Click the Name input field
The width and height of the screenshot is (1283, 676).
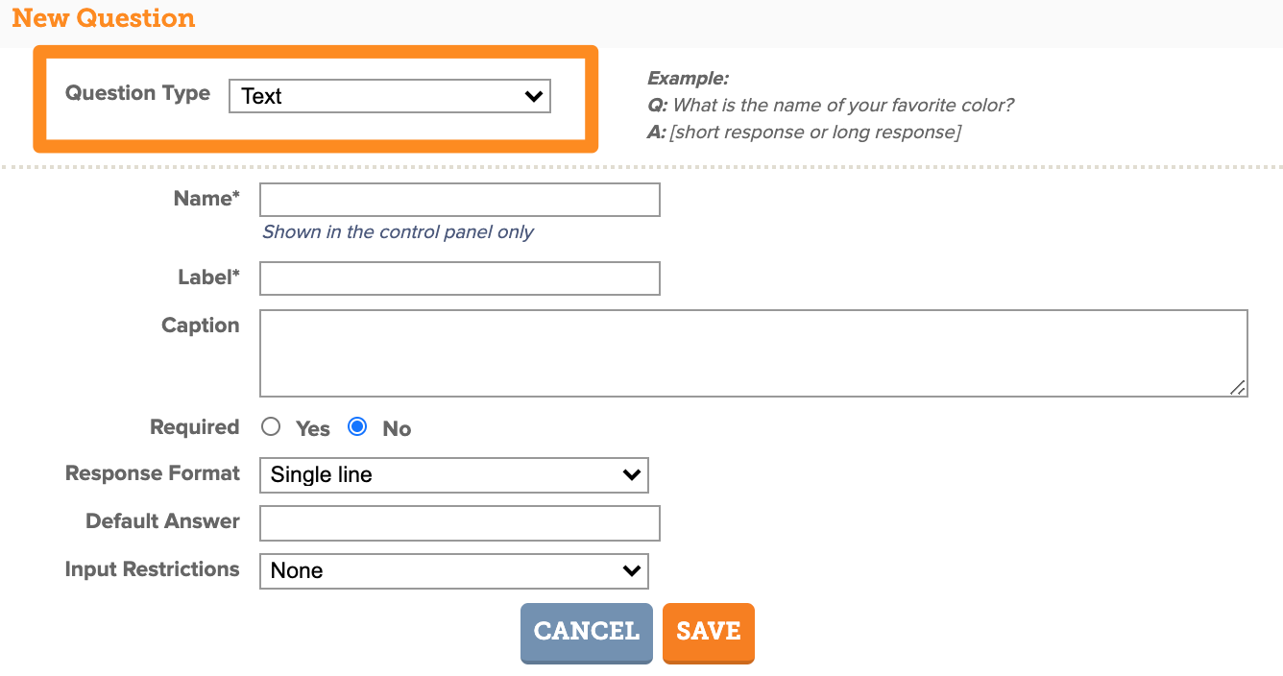click(x=460, y=200)
